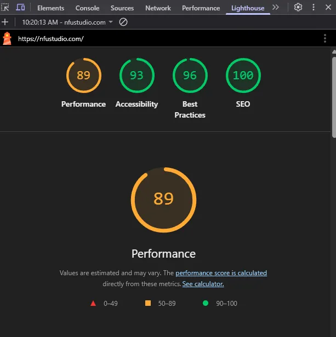Jump to the Accessibility score 93 gauge
The image size is (336, 337).
click(136, 75)
